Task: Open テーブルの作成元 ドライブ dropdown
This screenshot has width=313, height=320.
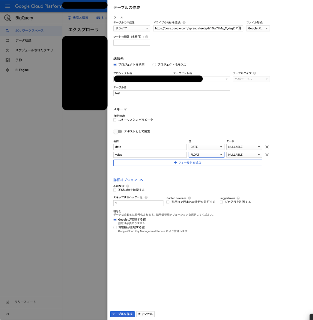Action: pos(132,28)
